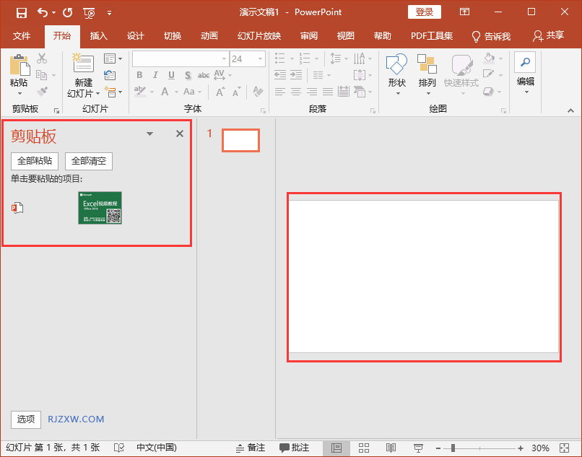Click the 新建幻灯片 new slide icon

click(x=84, y=65)
